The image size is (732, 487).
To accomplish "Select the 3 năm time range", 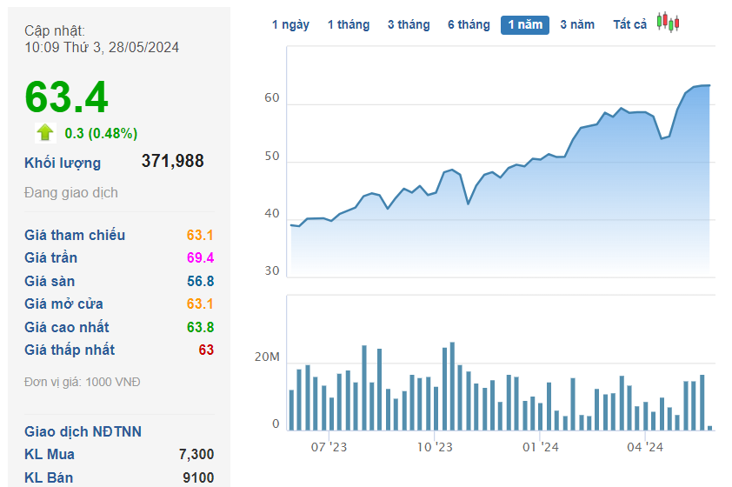I will click(x=577, y=24).
